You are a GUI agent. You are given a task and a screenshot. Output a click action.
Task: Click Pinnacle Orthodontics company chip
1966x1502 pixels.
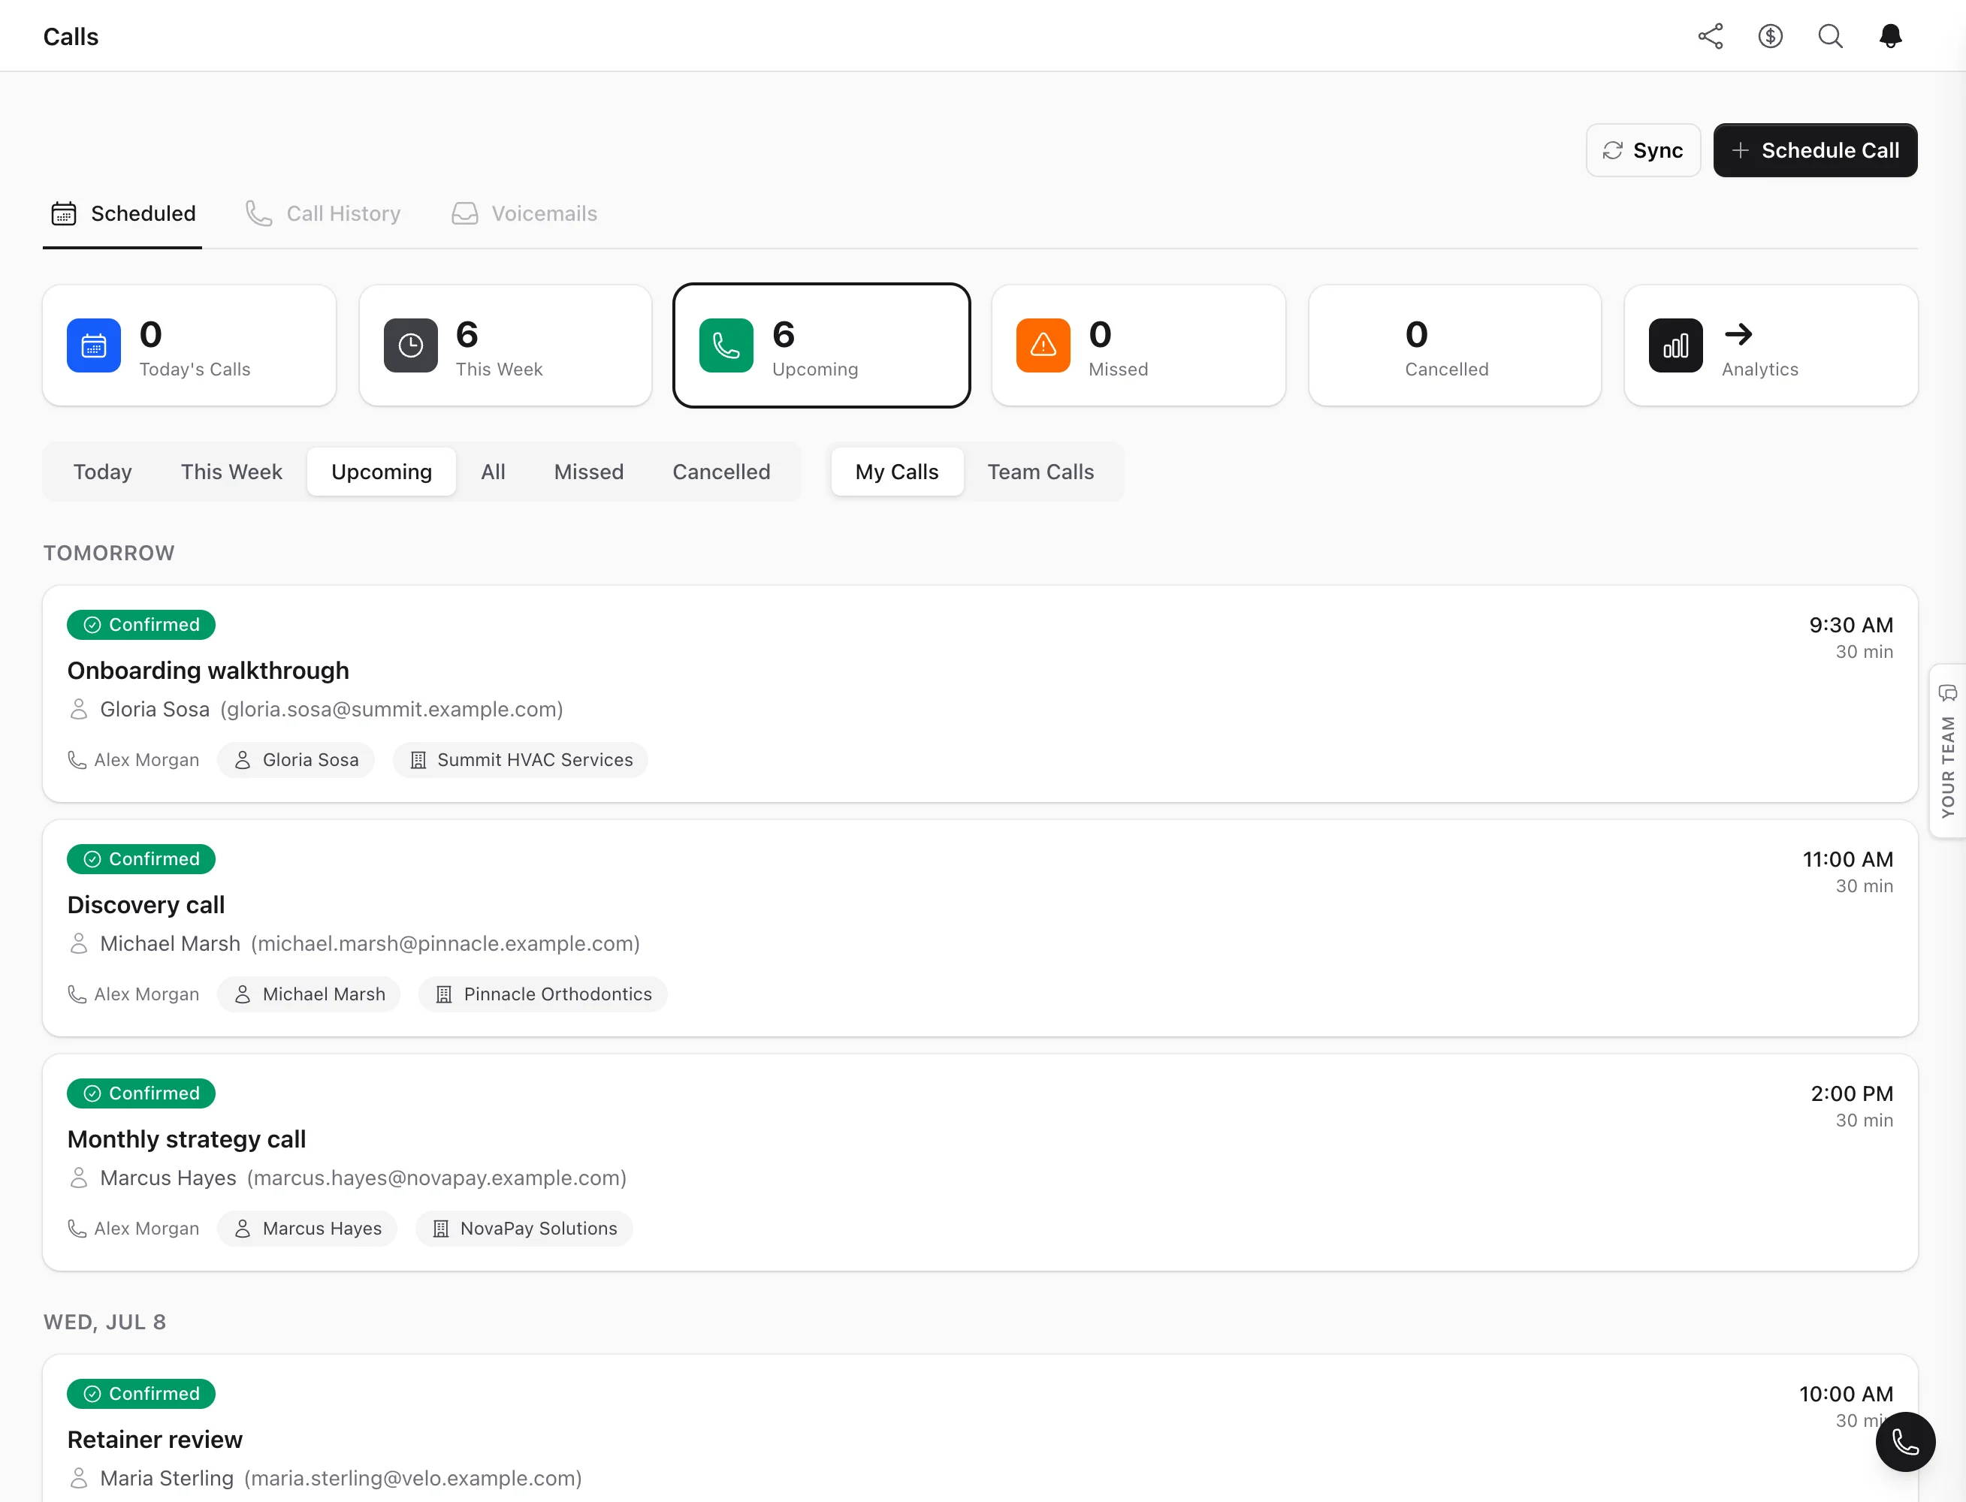(x=543, y=994)
